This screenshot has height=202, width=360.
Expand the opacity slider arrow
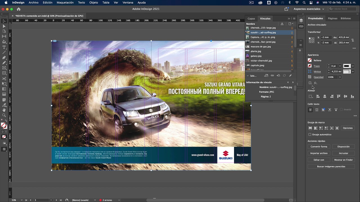point(340,77)
